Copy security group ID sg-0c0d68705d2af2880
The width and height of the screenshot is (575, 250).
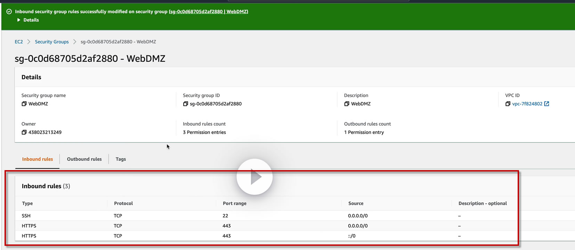tap(185, 104)
